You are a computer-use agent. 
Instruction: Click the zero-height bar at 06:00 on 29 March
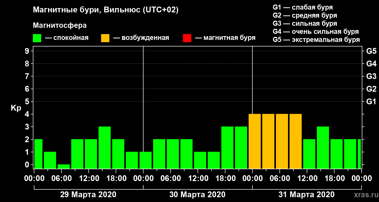64,166
